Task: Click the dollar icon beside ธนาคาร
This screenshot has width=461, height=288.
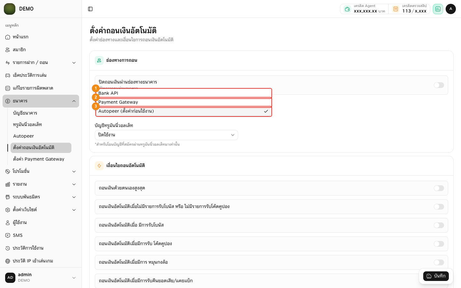Action: point(8,101)
